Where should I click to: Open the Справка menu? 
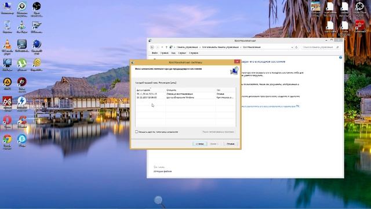point(193,53)
